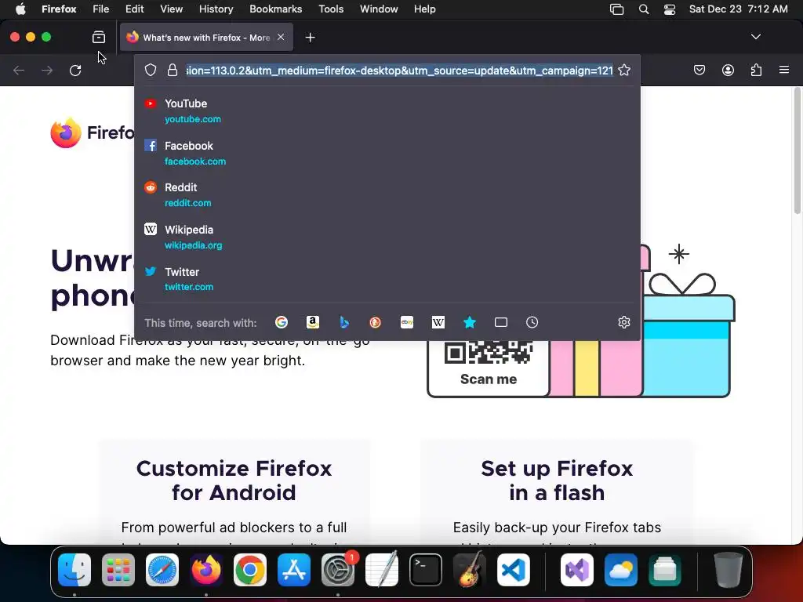Open tracking protection shield icon
Viewport: 803px width, 602px height.
tap(150, 70)
